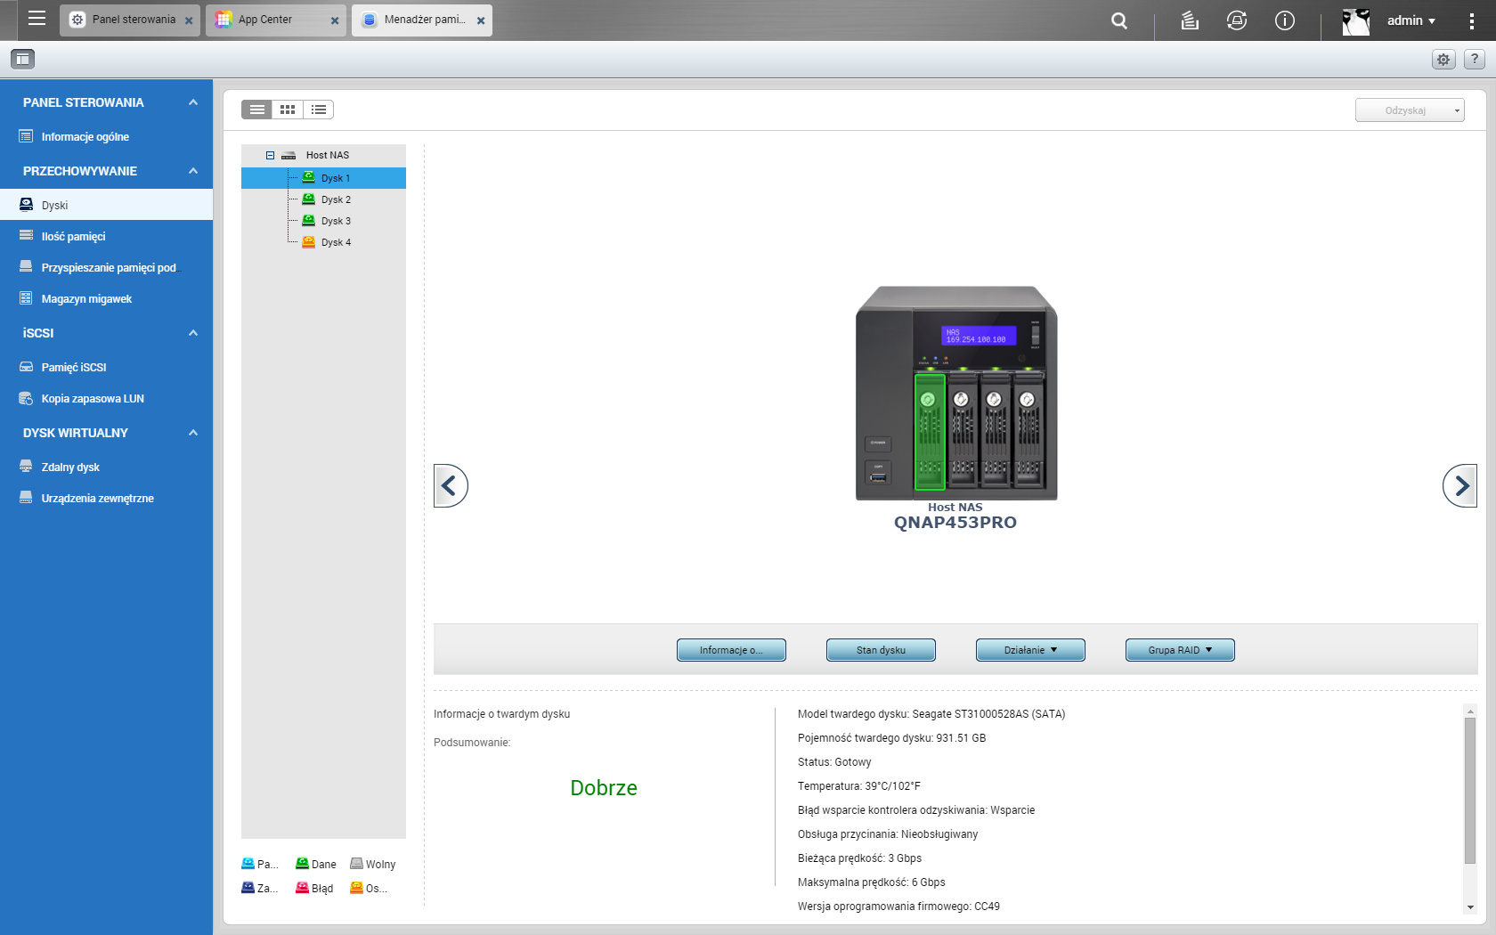Switch to grid thumbnail view mode
Image resolution: width=1496 pixels, height=935 pixels.
tap(287, 110)
